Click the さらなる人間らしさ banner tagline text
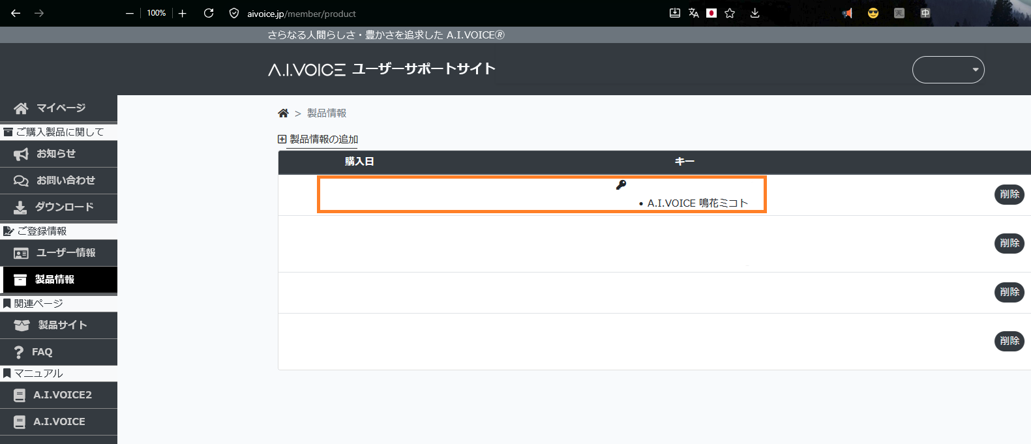1031x444 pixels. tap(386, 35)
